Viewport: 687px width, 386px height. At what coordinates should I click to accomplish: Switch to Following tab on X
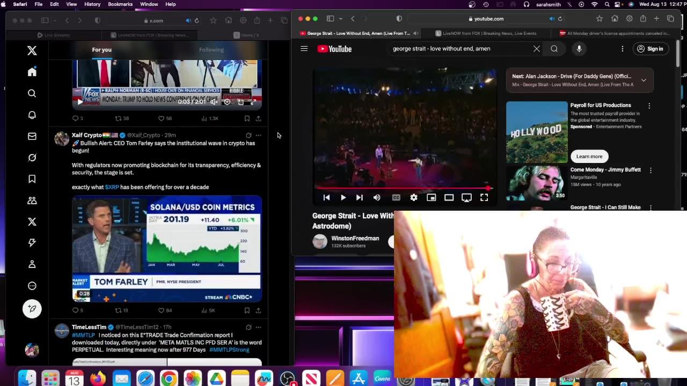pyautogui.click(x=211, y=50)
